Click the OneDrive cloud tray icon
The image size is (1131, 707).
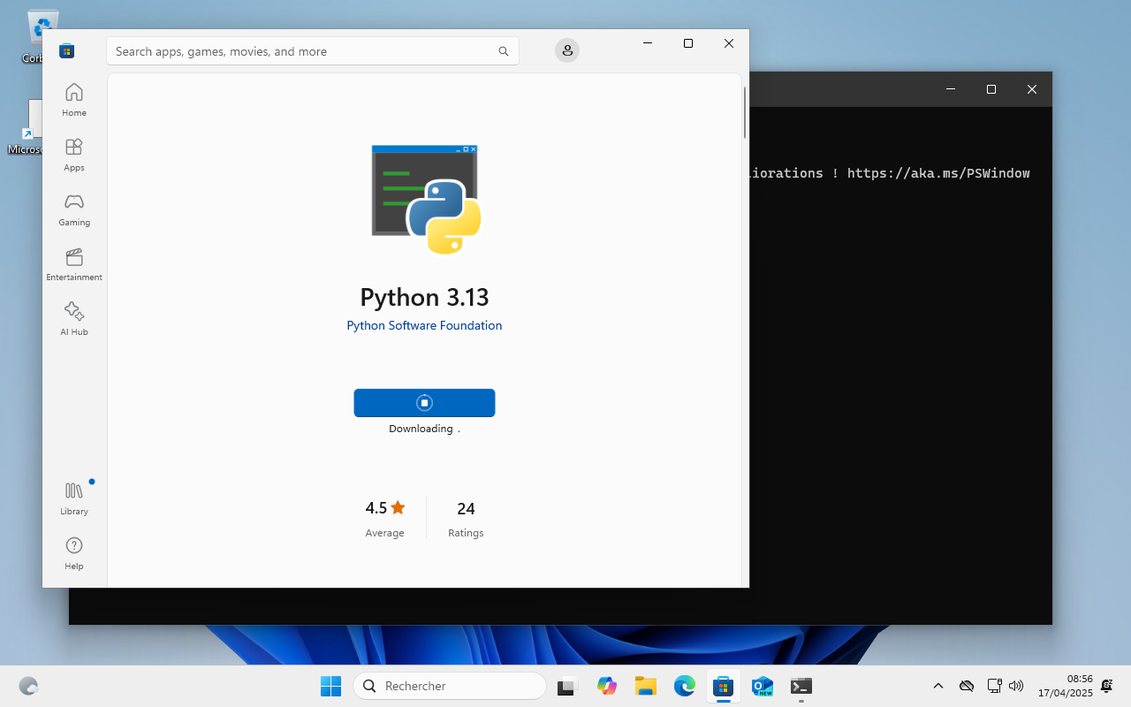click(967, 686)
